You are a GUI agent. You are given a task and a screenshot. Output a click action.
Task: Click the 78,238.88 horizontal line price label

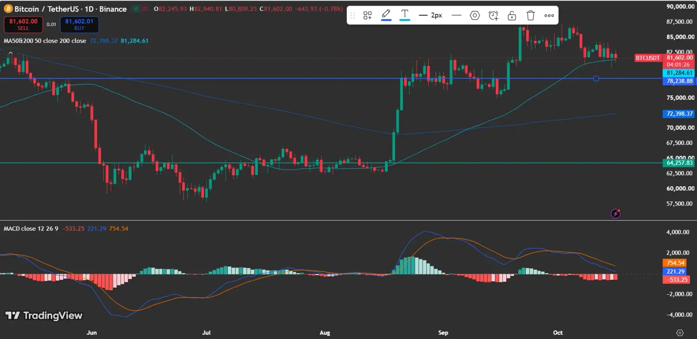pos(679,81)
